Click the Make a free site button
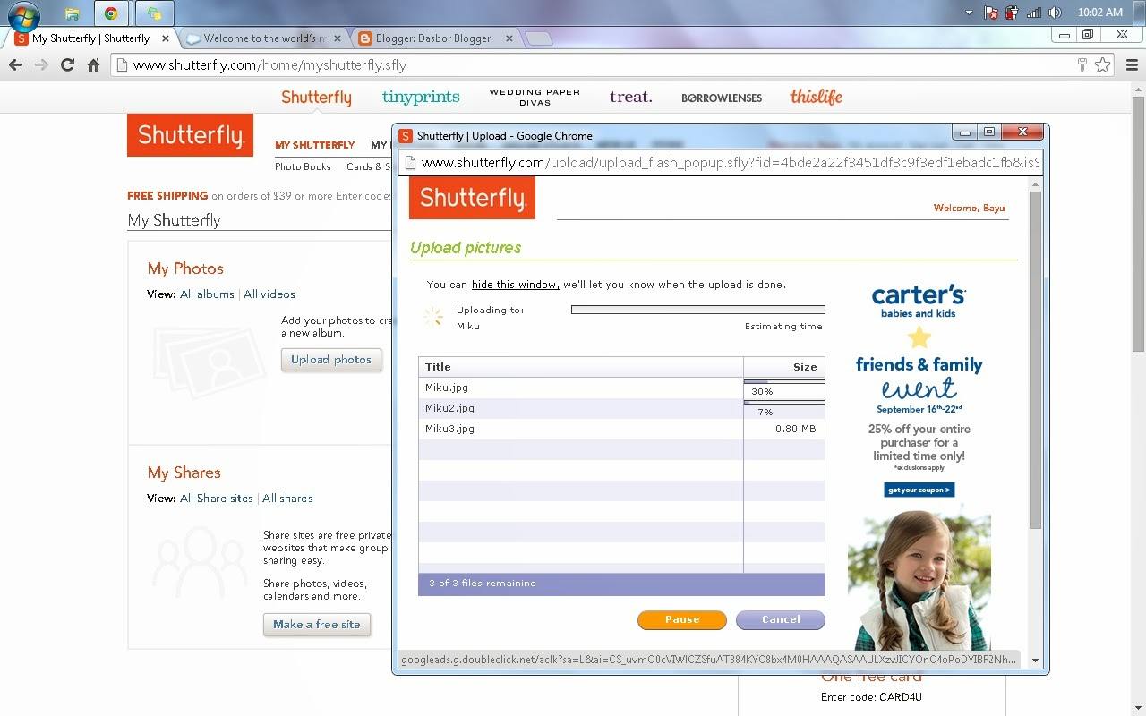 coord(317,625)
